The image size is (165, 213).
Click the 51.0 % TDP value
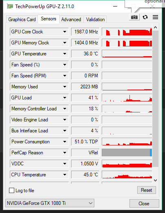(85, 142)
